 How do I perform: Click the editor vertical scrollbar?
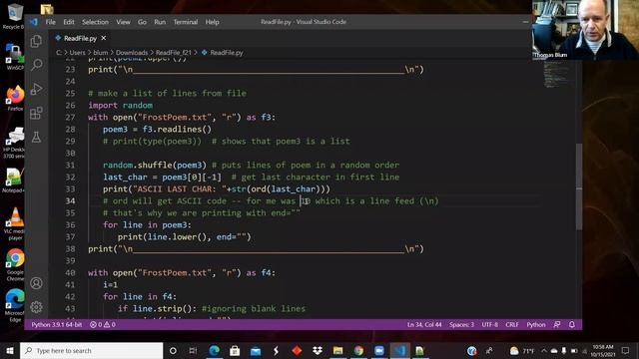(579, 187)
